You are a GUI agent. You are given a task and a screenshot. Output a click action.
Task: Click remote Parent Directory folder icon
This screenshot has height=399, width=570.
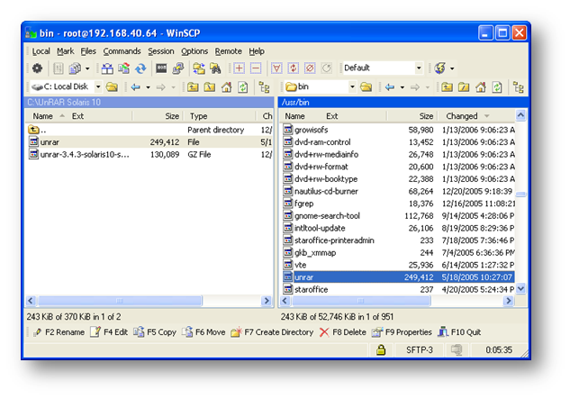[x=447, y=87]
